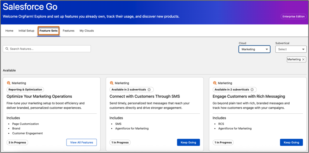This screenshot has height=153, width=309.
Task: Click the Available section label
Action: (x=9, y=70)
